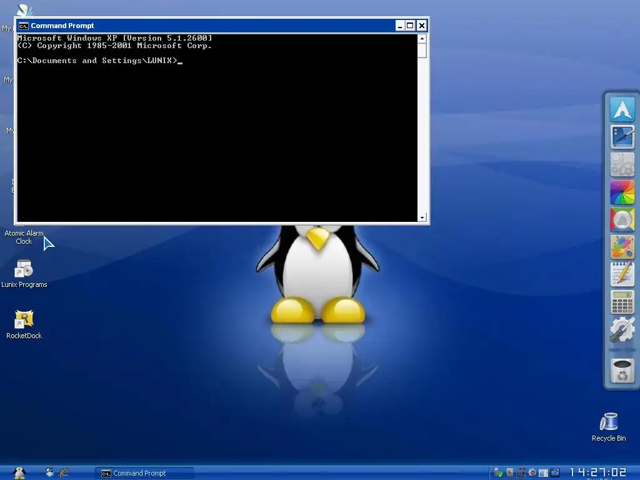Click the second system tray icon
Viewport: 640px width, 480px height.
(x=510, y=472)
